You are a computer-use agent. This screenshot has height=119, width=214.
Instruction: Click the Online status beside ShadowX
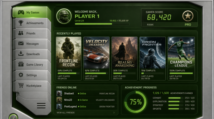[82, 94]
